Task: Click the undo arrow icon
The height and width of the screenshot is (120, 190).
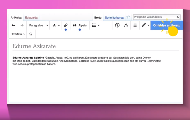Action: 13,25
